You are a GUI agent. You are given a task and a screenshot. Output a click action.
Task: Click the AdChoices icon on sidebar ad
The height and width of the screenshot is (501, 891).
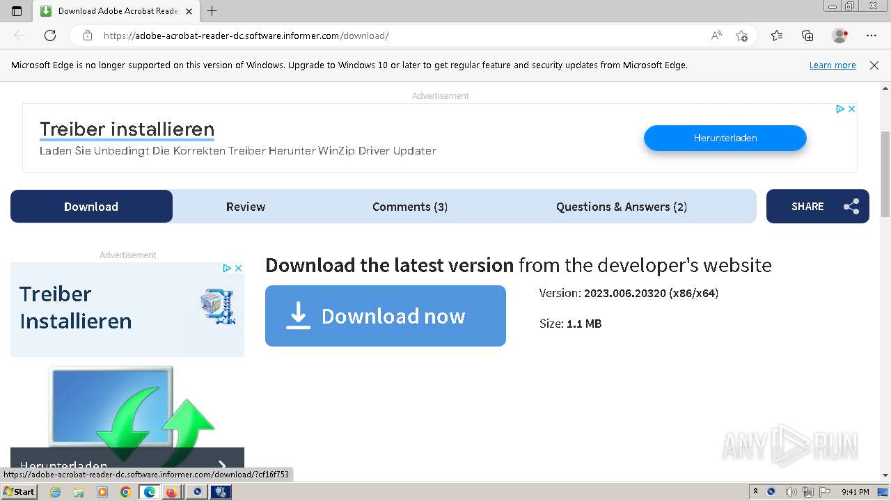227,268
